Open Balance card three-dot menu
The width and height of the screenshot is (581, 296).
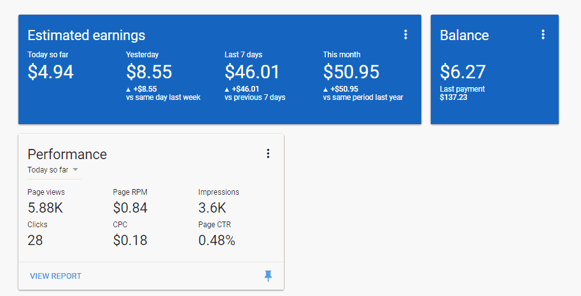[x=543, y=35]
